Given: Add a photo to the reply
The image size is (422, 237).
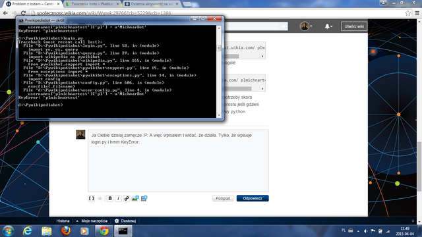Looking at the screenshot, I should point(135,198).
